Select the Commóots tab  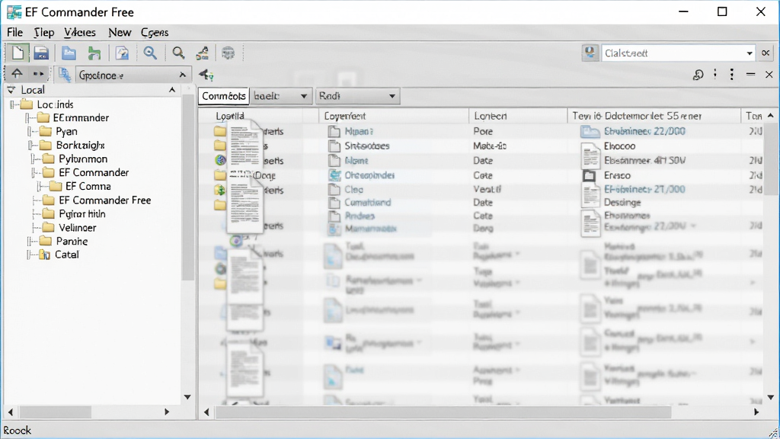(223, 96)
